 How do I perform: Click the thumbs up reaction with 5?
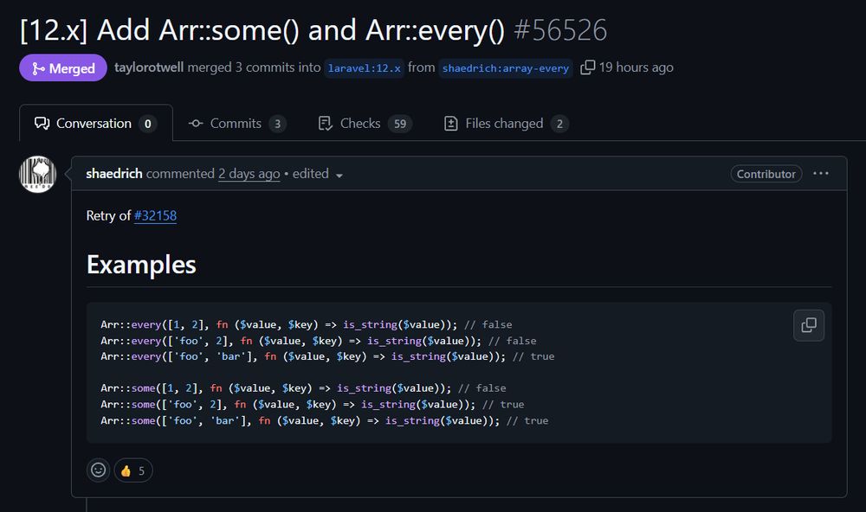(x=133, y=470)
